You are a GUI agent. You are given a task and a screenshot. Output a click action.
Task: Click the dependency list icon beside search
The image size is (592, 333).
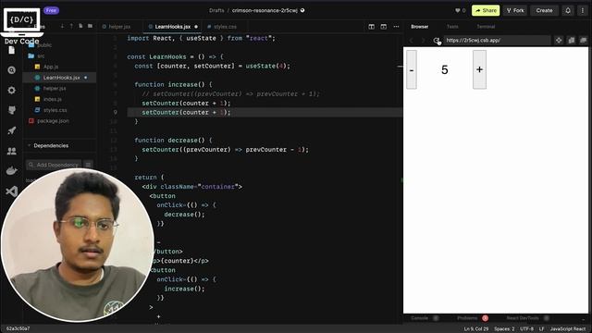(x=88, y=165)
